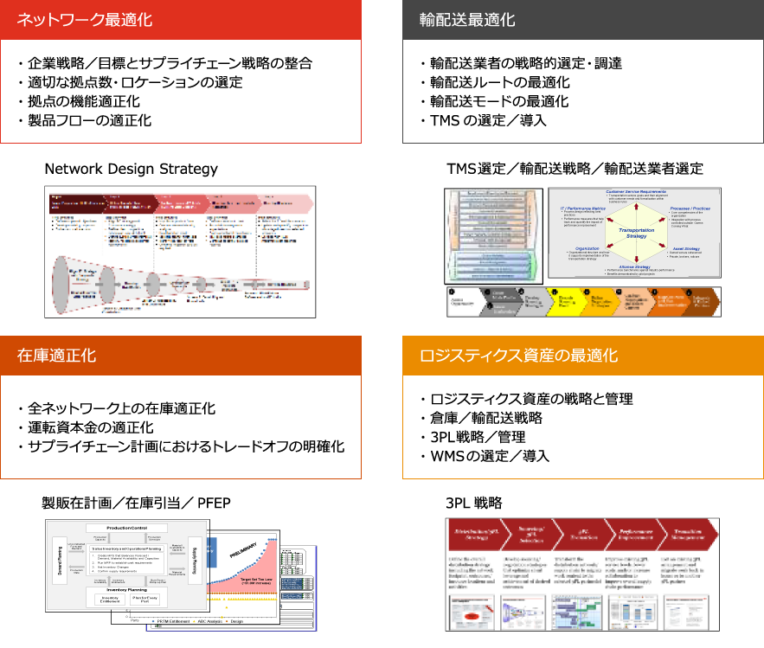Click the black text area under ネットワーク最適化
Image resolution: width=764 pixels, height=648 pixels.
pos(180,91)
